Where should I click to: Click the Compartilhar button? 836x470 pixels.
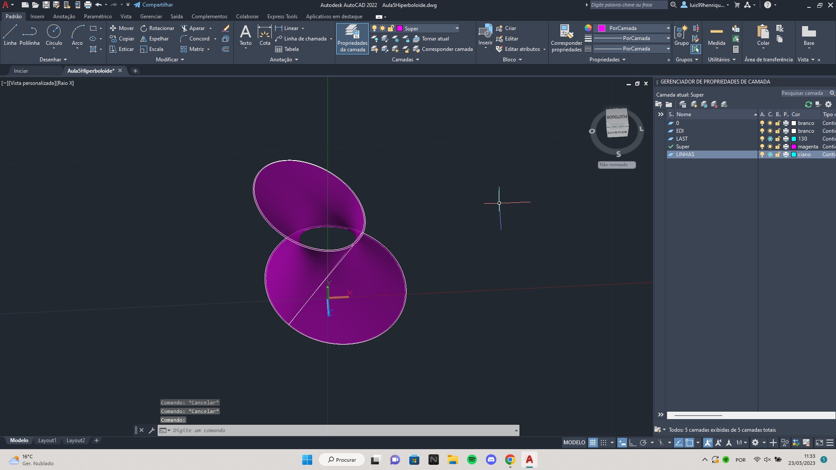tap(153, 5)
